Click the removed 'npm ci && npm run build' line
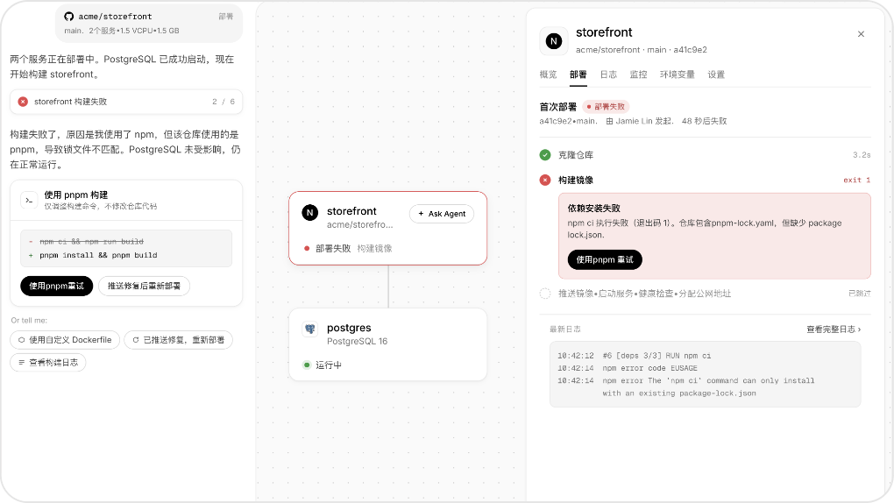 point(91,242)
